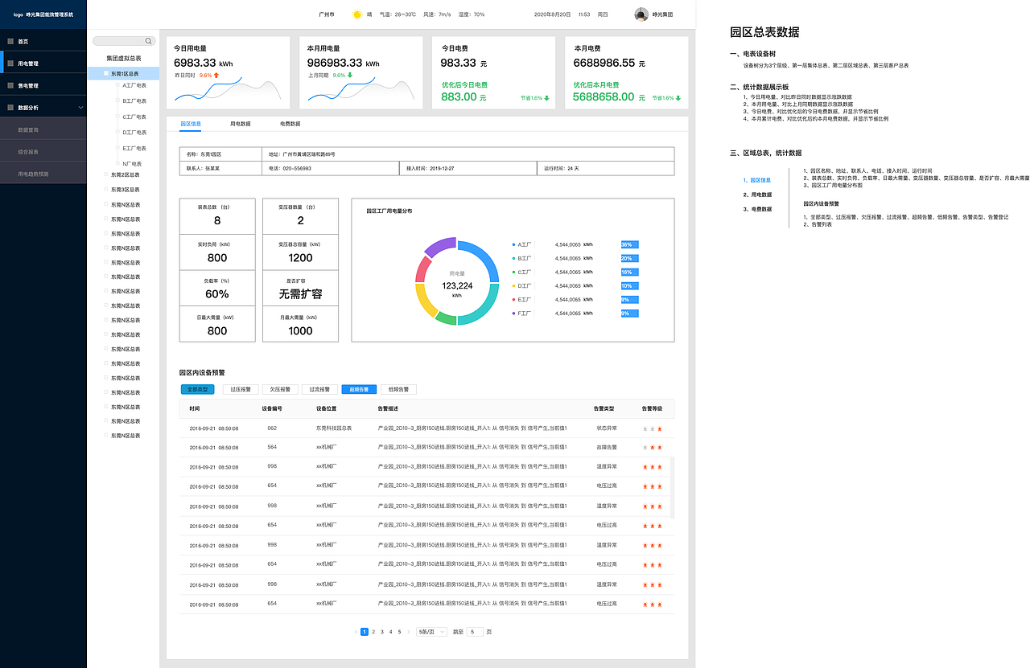1030x668 pixels.
Task: Filter alarms by 全部类型
Action: (198, 389)
